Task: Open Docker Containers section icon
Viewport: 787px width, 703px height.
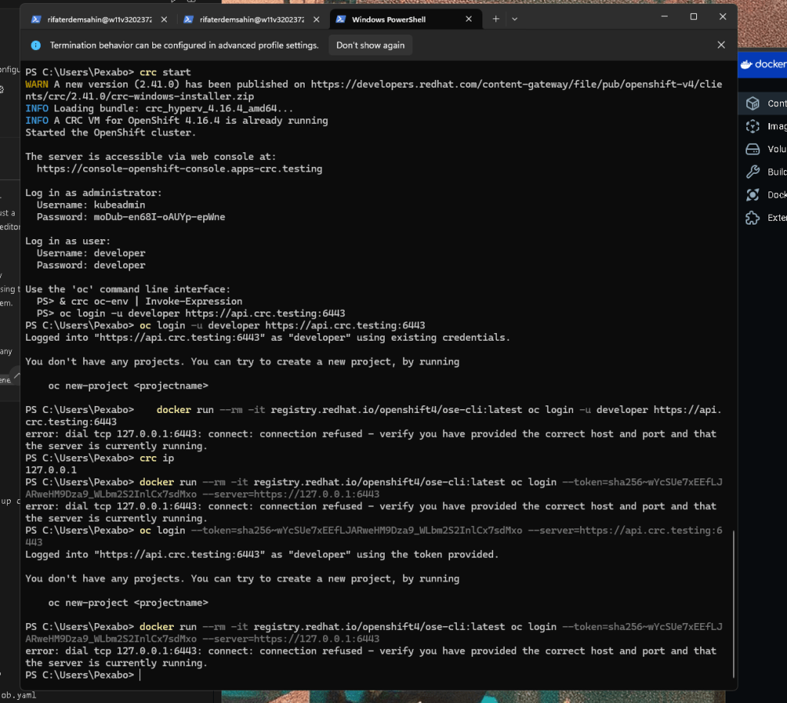Action: tap(752, 103)
